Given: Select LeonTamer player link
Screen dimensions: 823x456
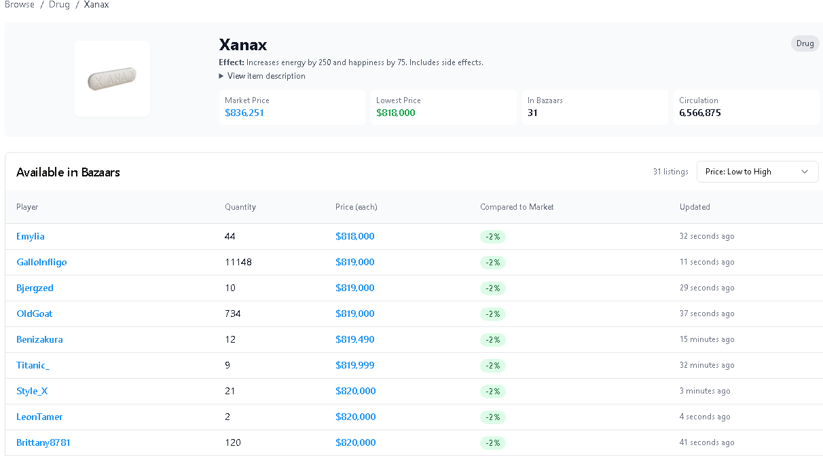Looking at the screenshot, I should [39, 417].
